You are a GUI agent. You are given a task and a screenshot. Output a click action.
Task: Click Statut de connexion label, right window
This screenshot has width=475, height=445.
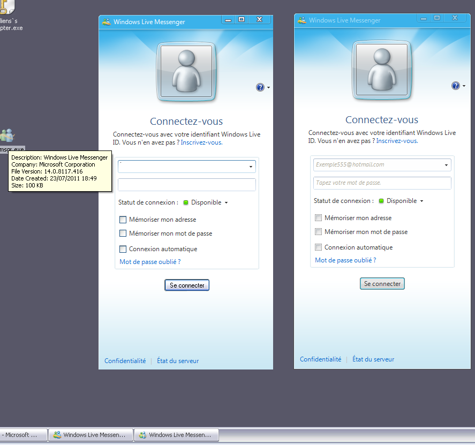pyautogui.click(x=343, y=201)
